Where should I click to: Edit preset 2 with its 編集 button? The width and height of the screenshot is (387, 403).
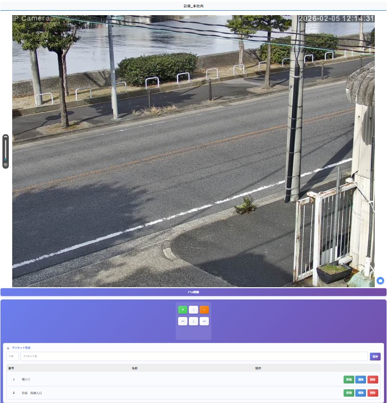(x=361, y=393)
